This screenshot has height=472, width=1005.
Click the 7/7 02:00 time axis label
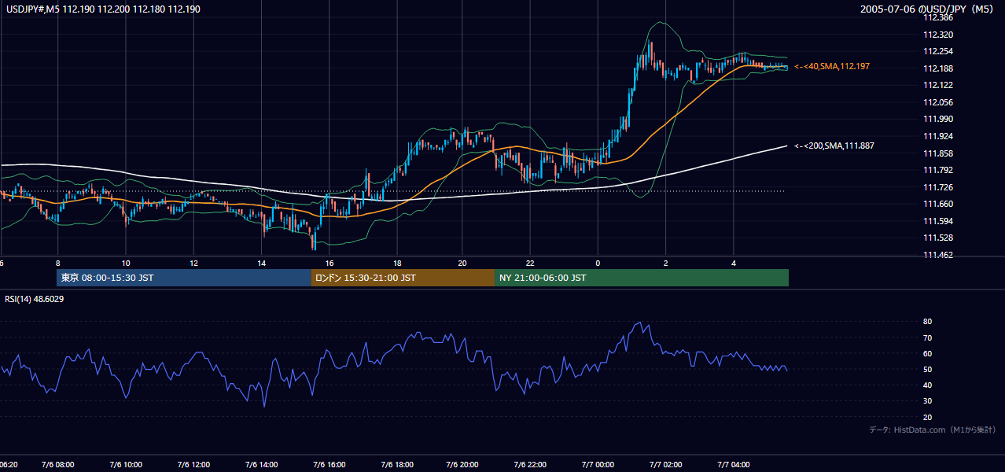(x=665, y=465)
